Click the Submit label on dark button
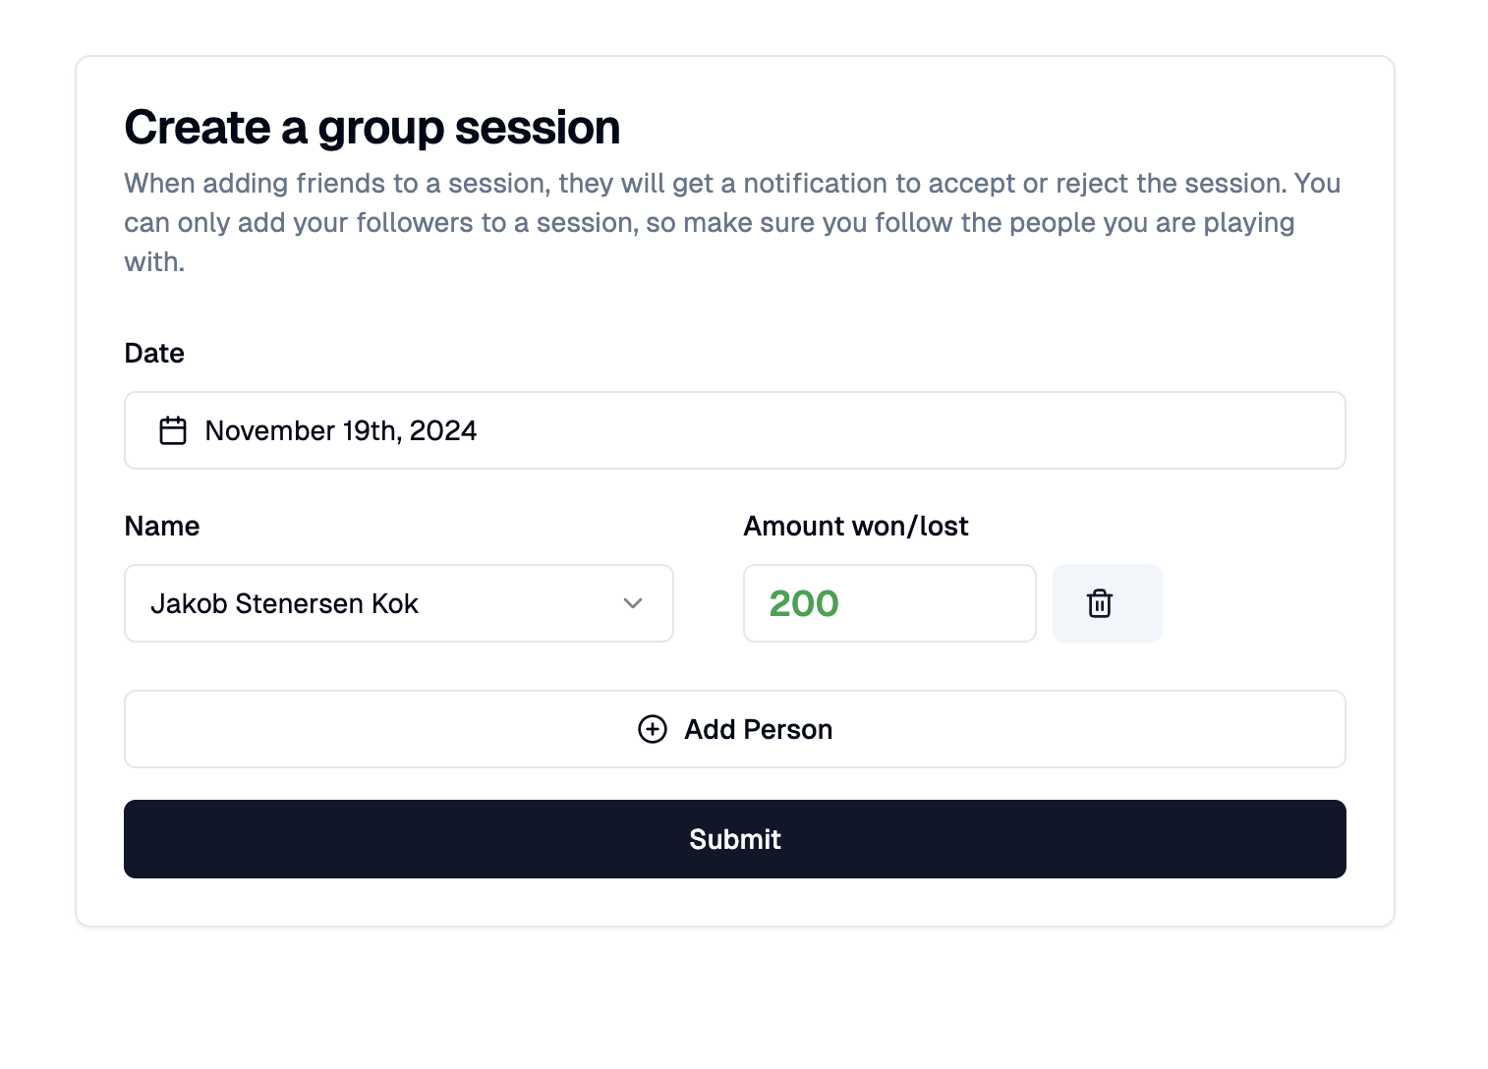The height and width of the screenshot is (1069, 1488). point(735,839)
